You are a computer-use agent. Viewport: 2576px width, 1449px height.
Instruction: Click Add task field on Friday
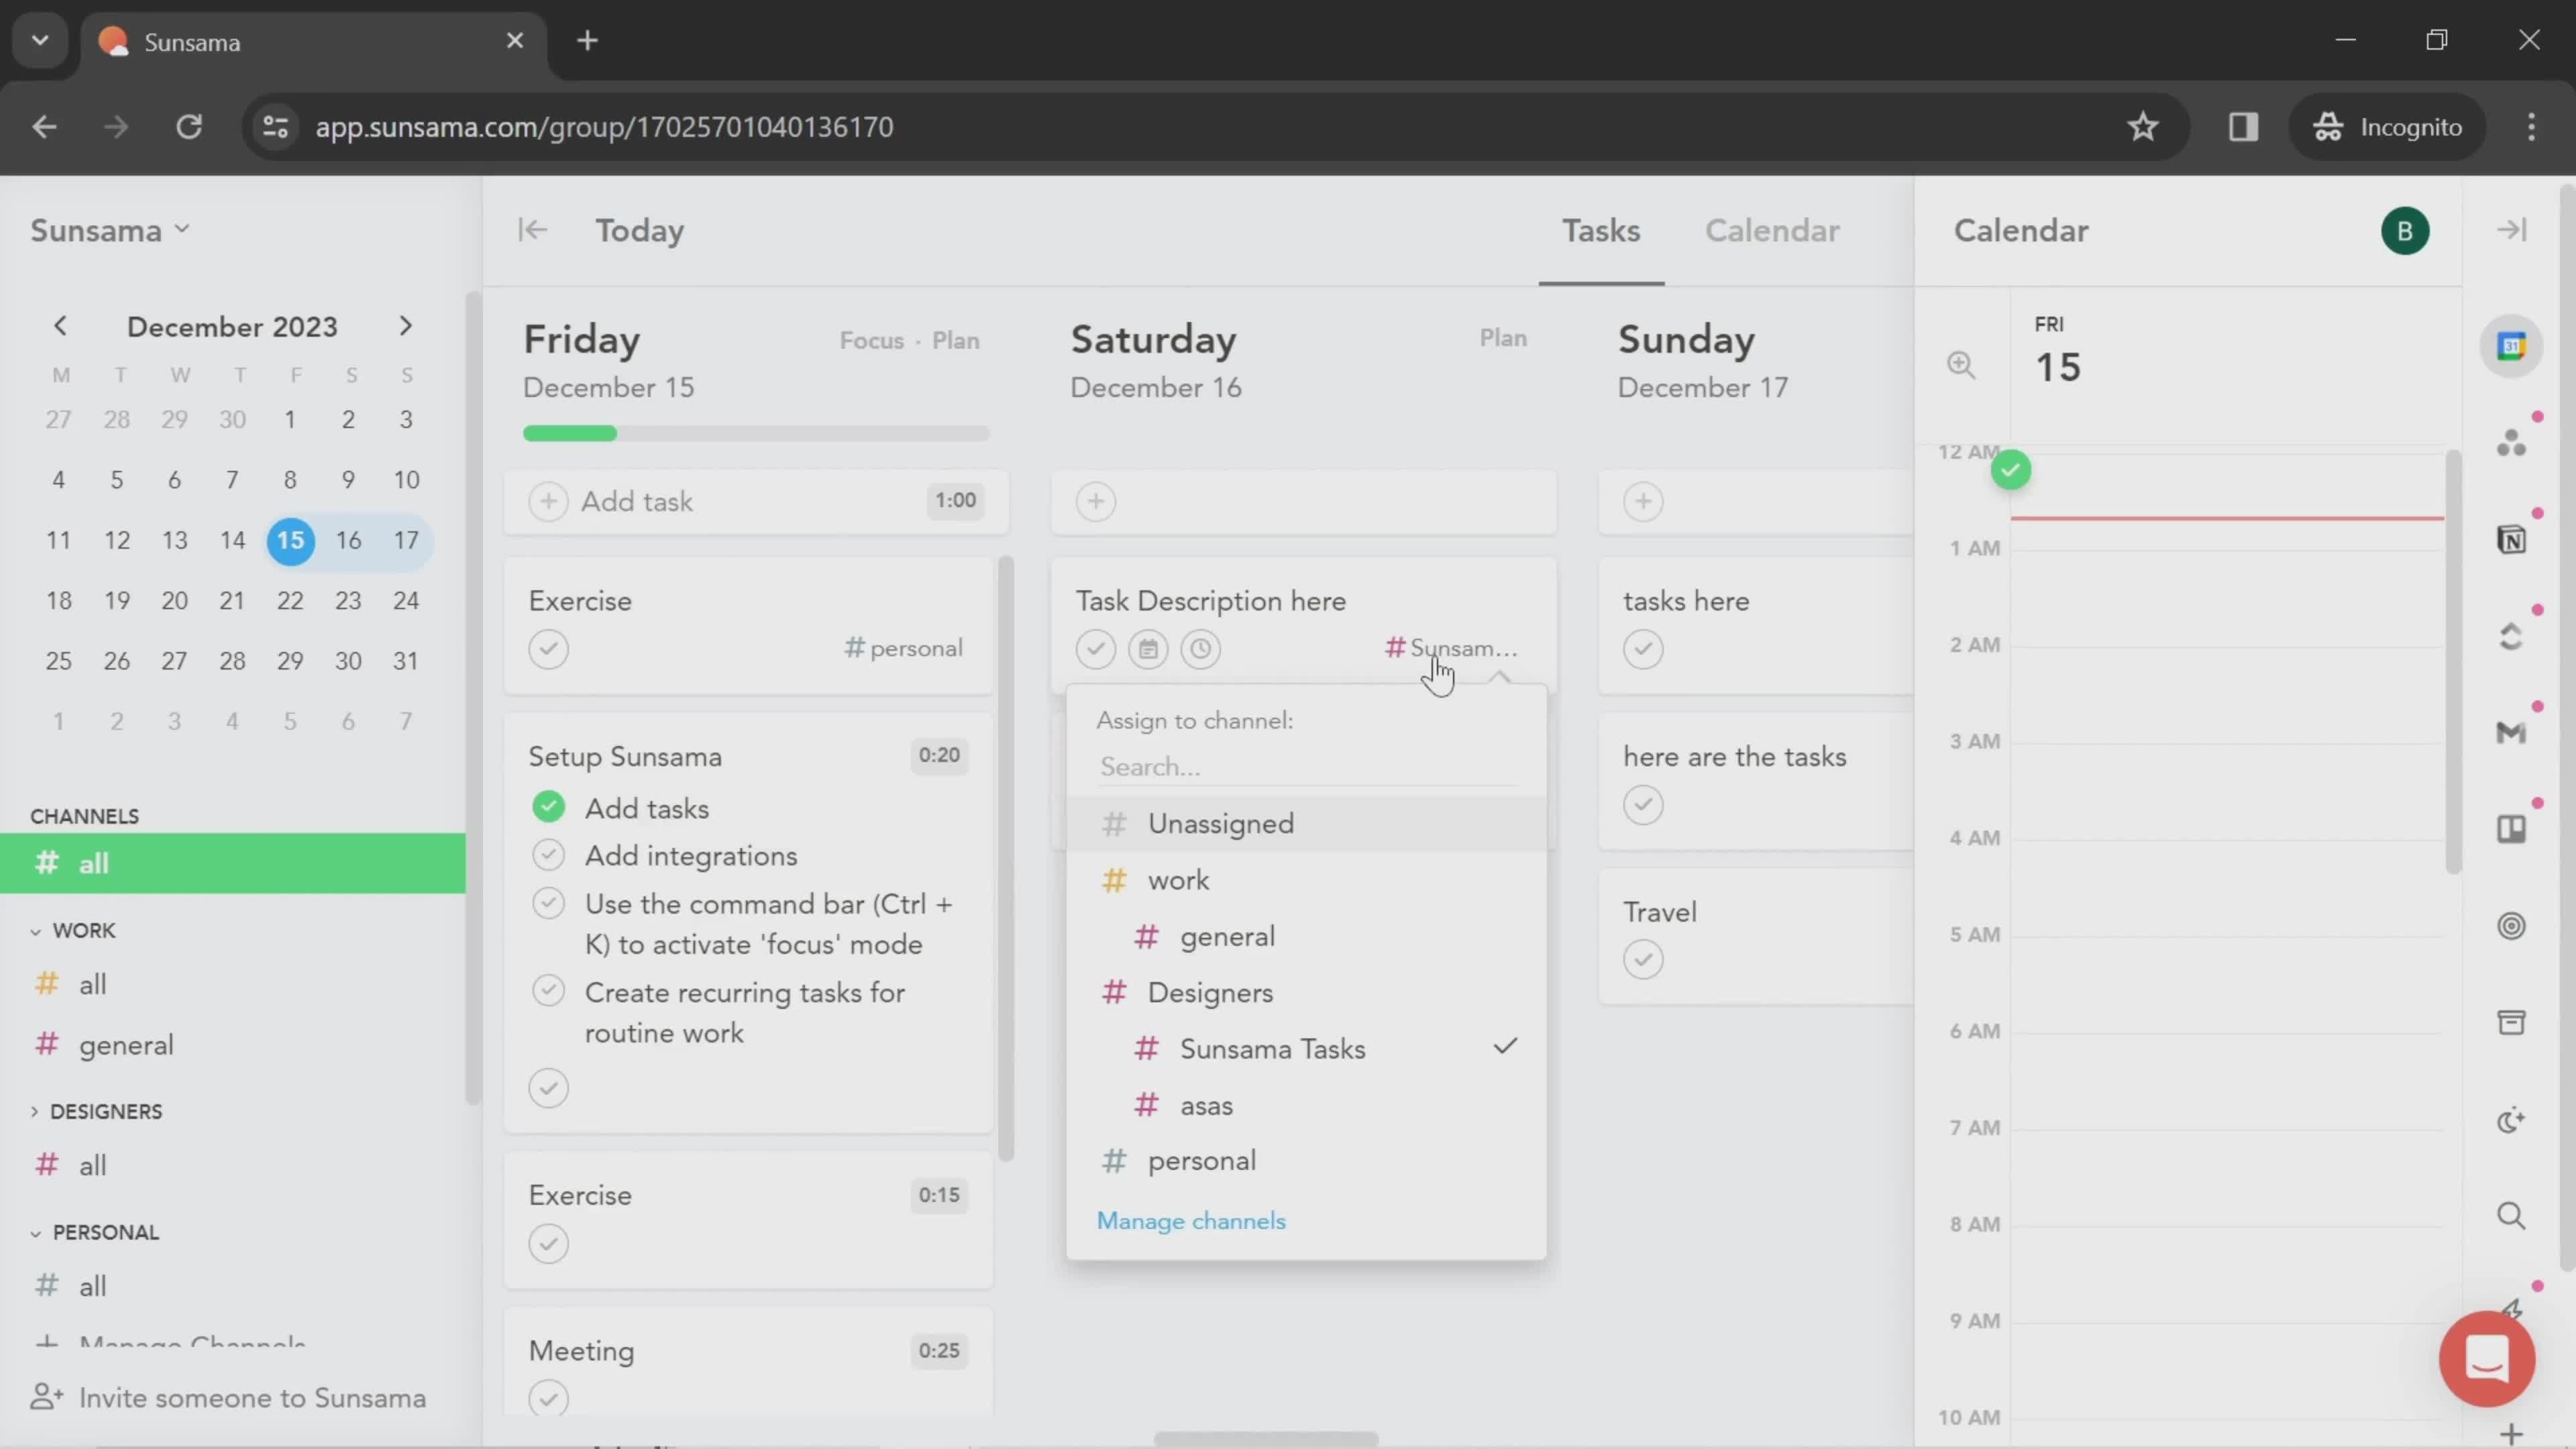pos(757,501)
